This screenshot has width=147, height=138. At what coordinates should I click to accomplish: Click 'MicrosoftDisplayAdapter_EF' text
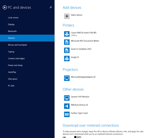pyautogui.click(x=83, y=77)
